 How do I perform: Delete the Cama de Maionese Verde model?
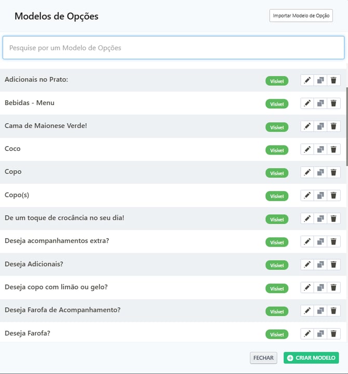click(333, 126)
